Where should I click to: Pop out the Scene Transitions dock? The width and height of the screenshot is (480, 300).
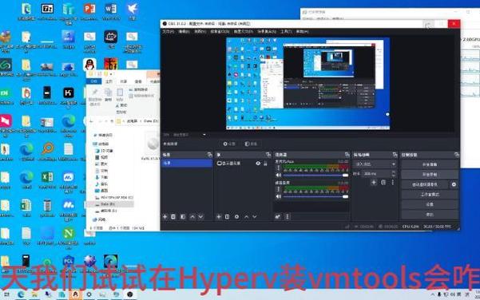pyautogui.click(x=395, y=155)
